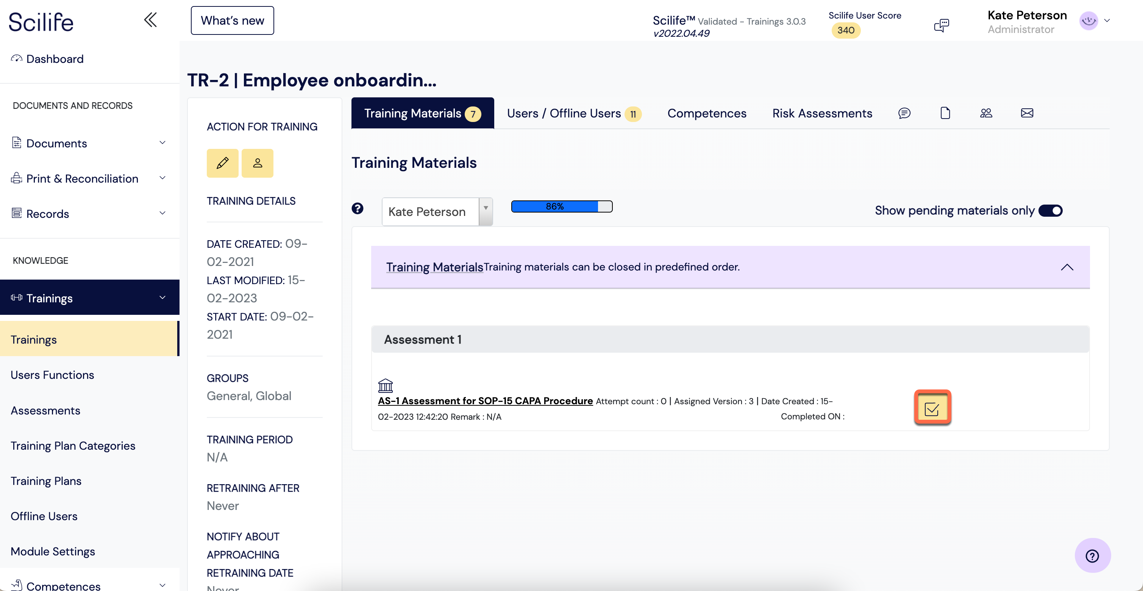Screen dimensions: 1143x591
Task: Open Module Settings in the sidebar
Action: coord(53,552)
